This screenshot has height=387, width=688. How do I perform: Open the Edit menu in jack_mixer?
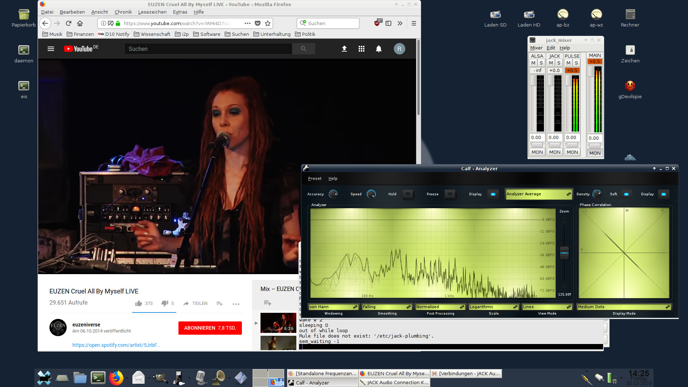551,48
